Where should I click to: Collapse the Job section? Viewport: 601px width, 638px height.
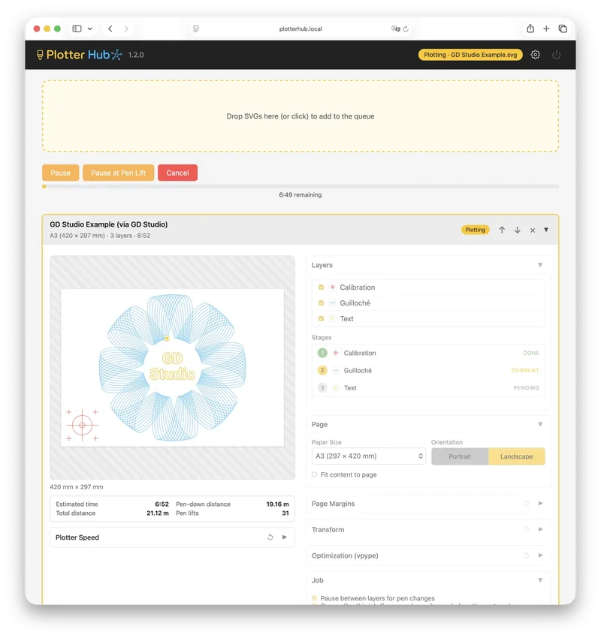point(540,580)
